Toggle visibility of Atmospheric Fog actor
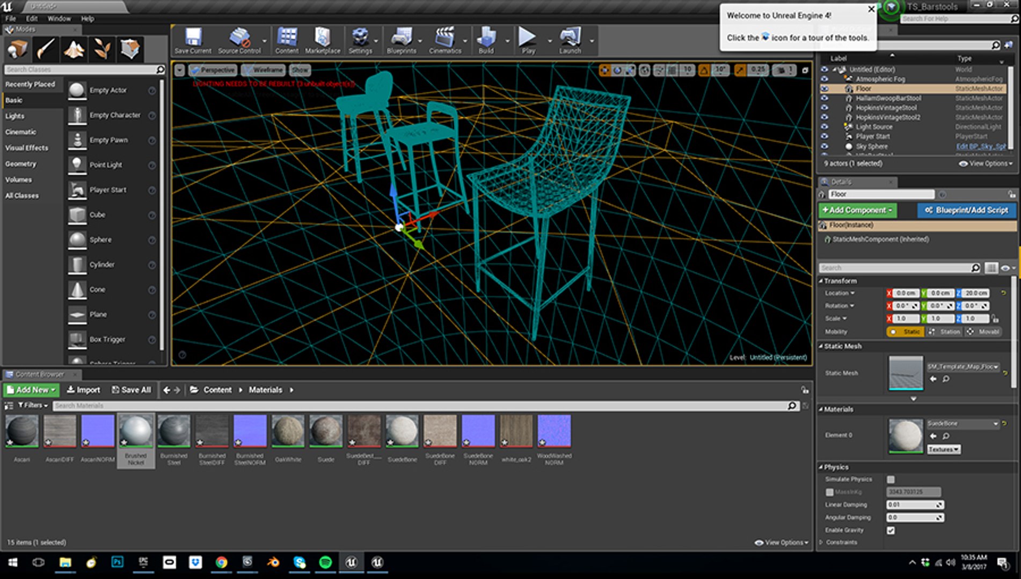1021x579 pixels. pyautogui.click(x=825, y=79)
